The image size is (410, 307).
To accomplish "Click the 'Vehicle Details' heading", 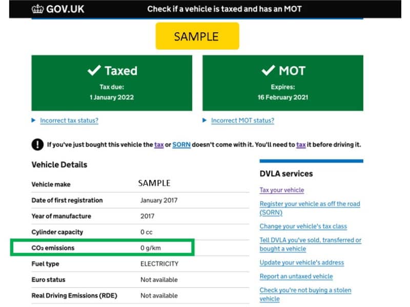I will pyautogui.click(x=59, y=165).
